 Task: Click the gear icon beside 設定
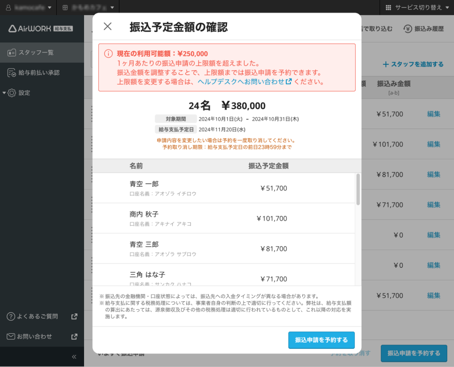point(12,93)
